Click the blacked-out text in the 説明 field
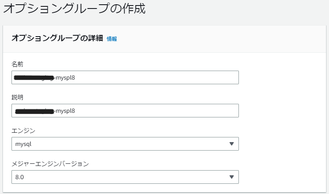Screen dimensions: 329x194 tap(34, 111)
